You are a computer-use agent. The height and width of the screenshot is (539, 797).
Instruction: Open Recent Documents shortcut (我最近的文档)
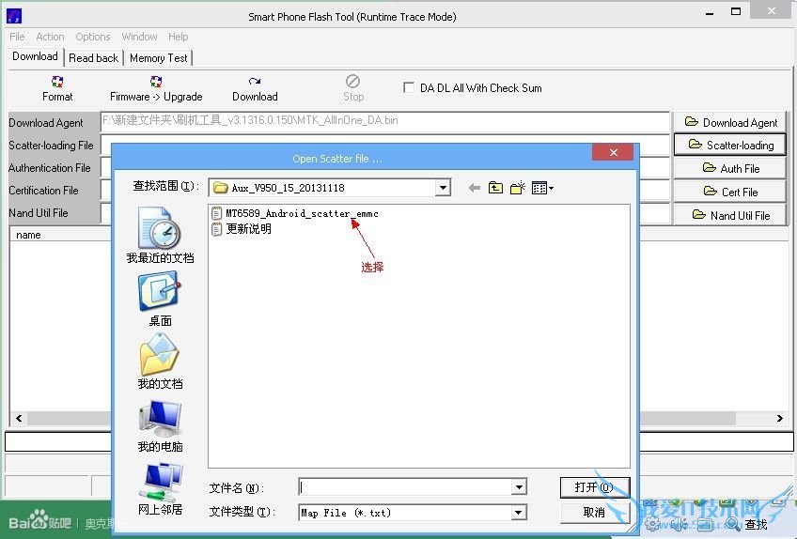(160, 235)
